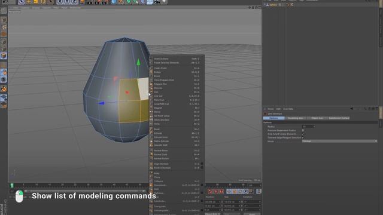Screen dimensions: 383x215
Task: Click the viewport layout icon right of timeline
Action: [259, 191]
